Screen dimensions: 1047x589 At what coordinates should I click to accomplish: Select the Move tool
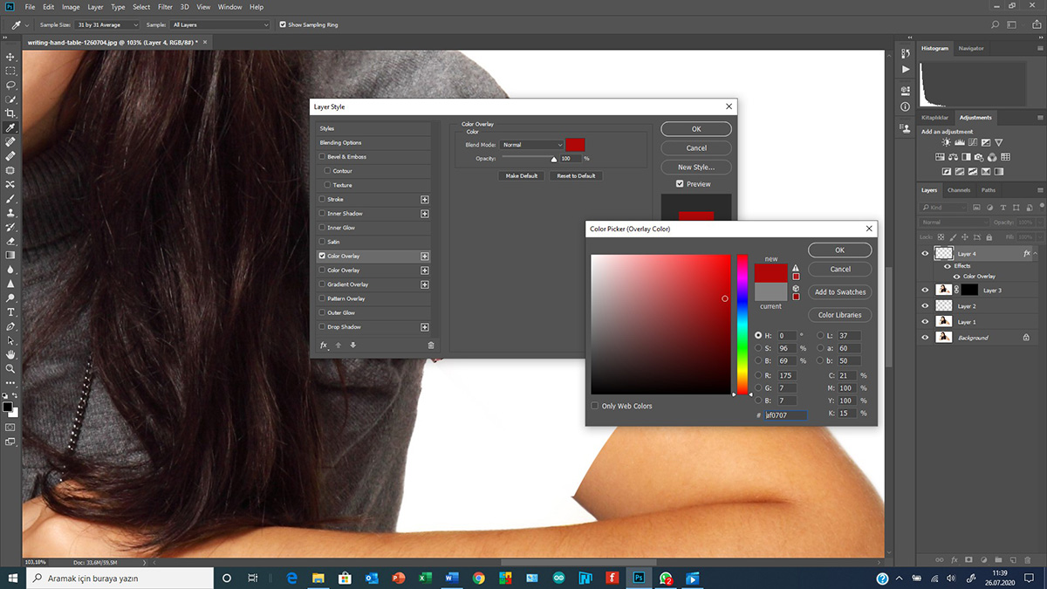[10, 57]
